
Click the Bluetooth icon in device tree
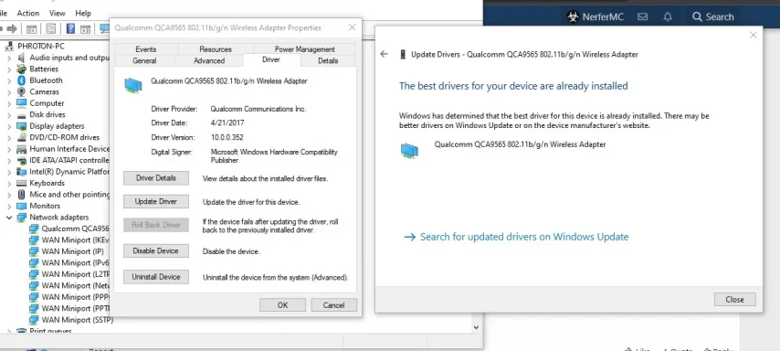coord(21,80)
